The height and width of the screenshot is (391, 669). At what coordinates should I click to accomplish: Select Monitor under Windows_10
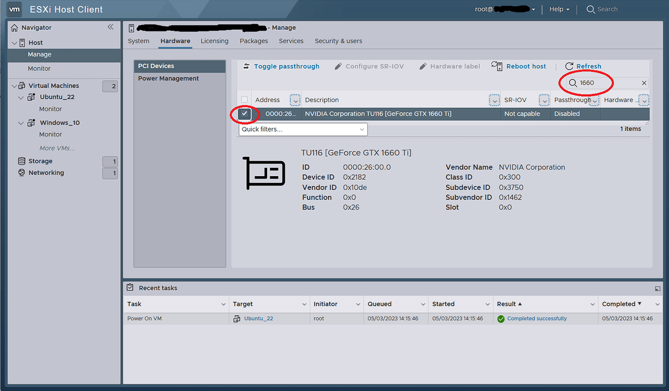pos(51,134)
